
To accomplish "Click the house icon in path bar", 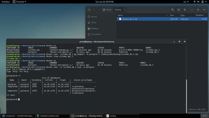I will click(104, 10).
